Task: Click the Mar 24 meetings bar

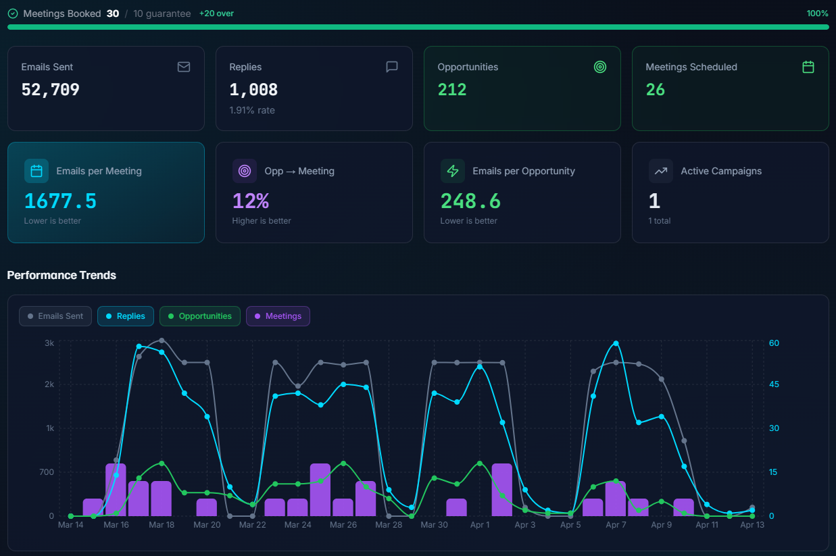Action: pos(298,507)
